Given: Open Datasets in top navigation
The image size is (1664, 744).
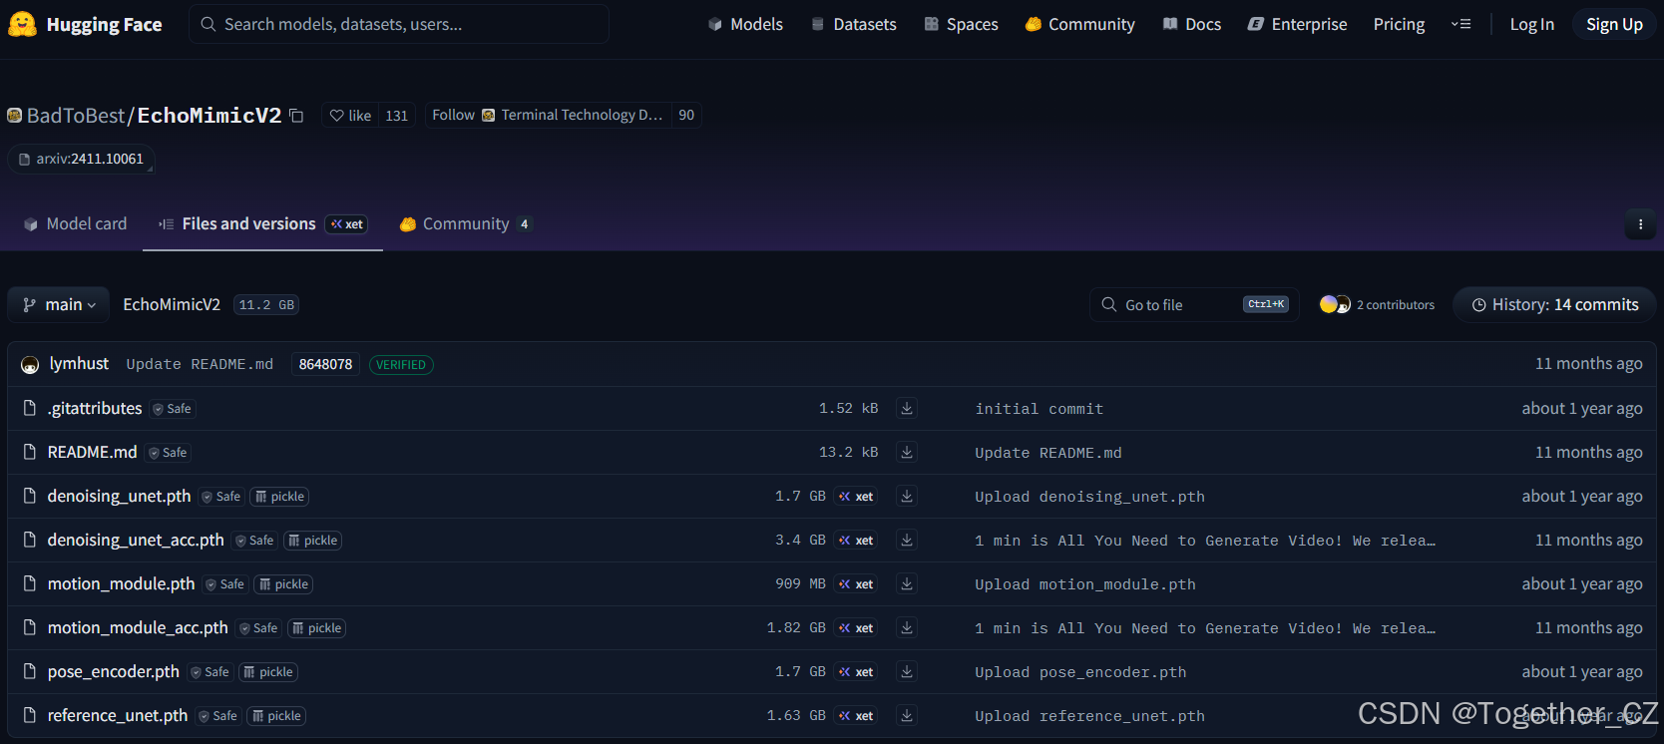Looking at the screenshot, I should [853, 24].
